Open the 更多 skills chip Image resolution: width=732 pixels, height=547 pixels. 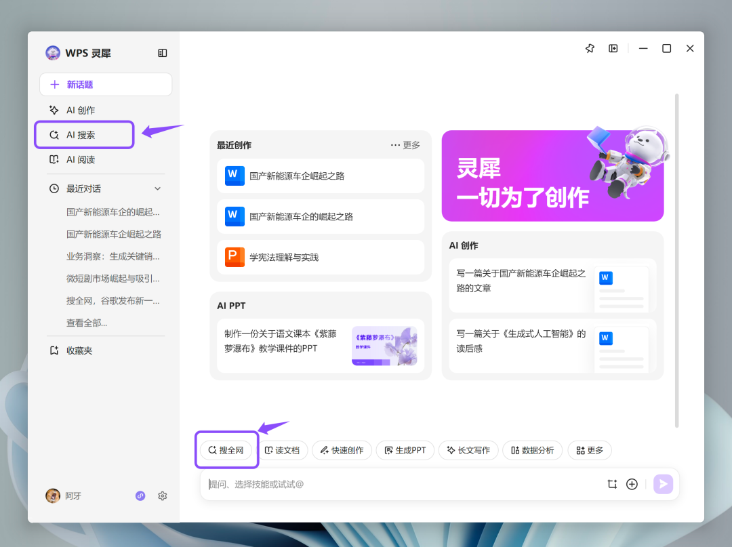tap(590, 450)
